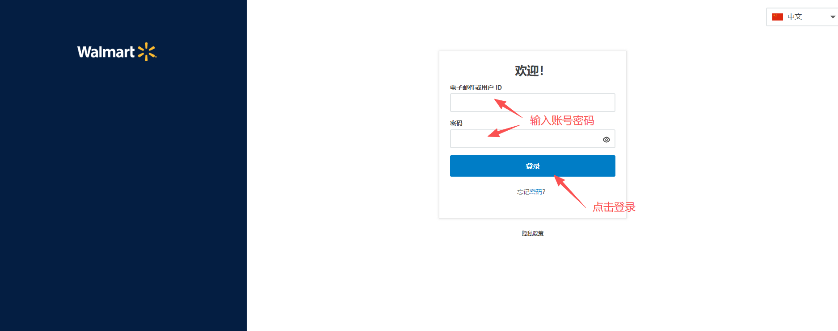
Task: Click the Walmart spark logo icon
Action: pos(147,52)
